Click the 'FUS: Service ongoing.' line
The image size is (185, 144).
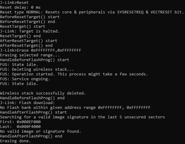click(25, 79)
